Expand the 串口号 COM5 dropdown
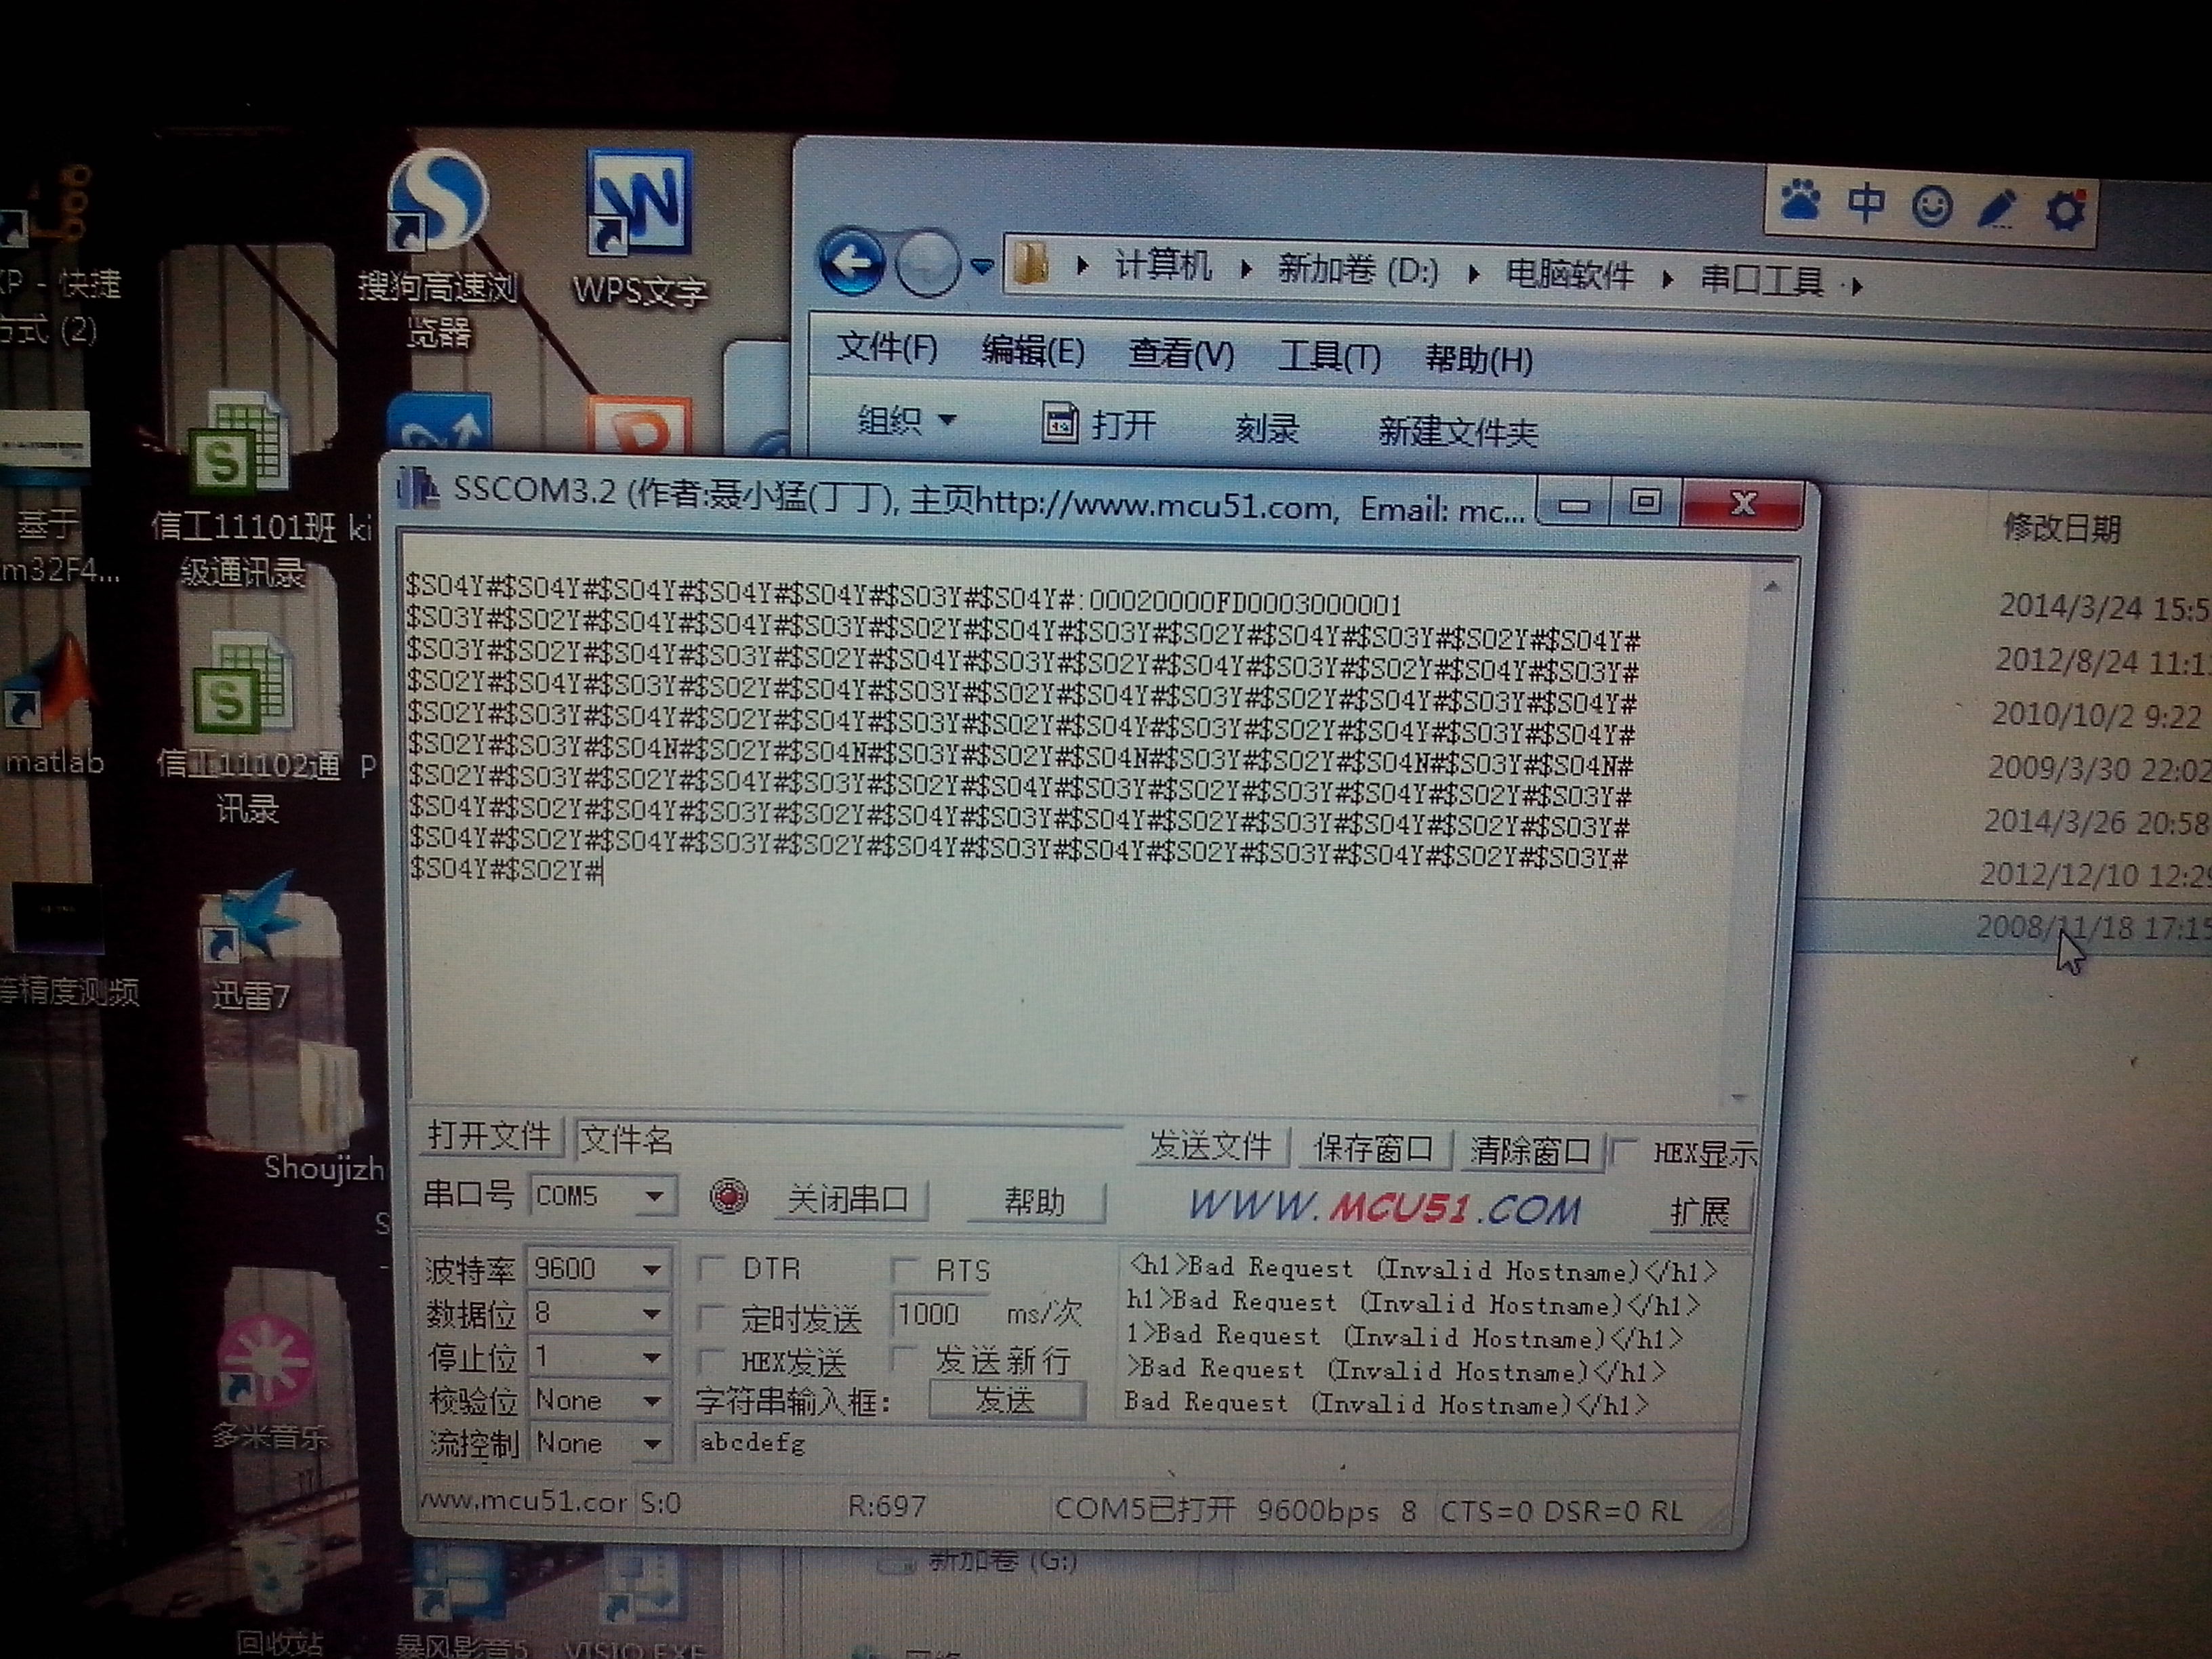 click(655, 1196)
